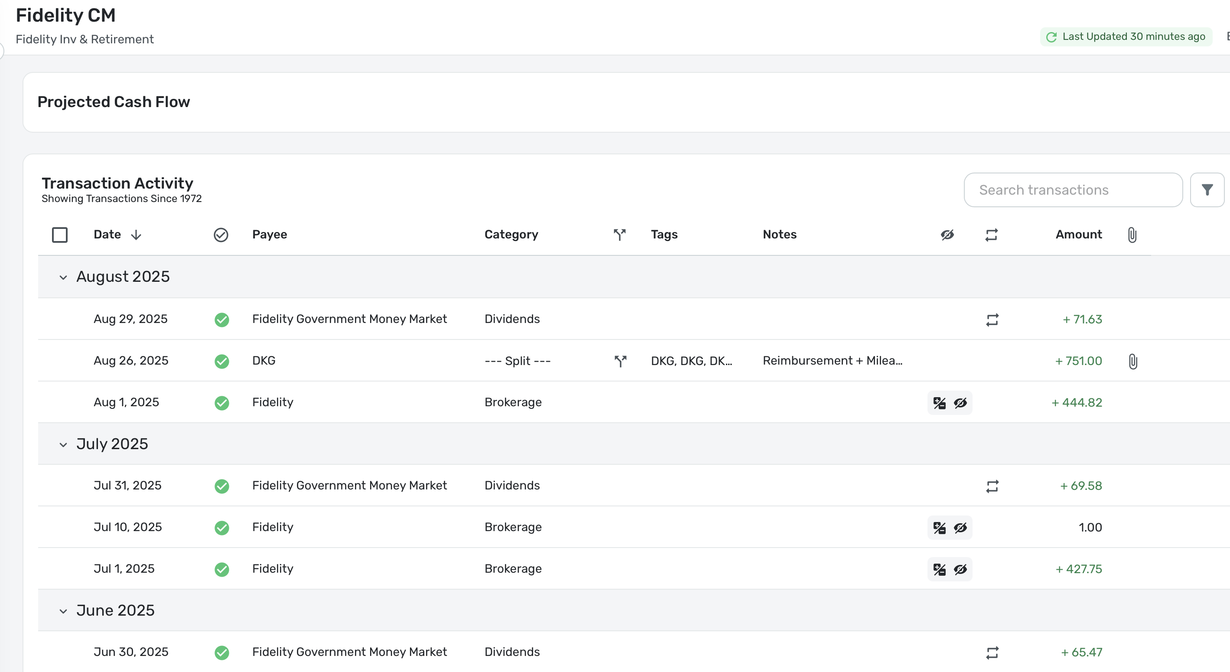
Task: Click recurring icon on Jul 31 dividend
Action: click(992, 486)
